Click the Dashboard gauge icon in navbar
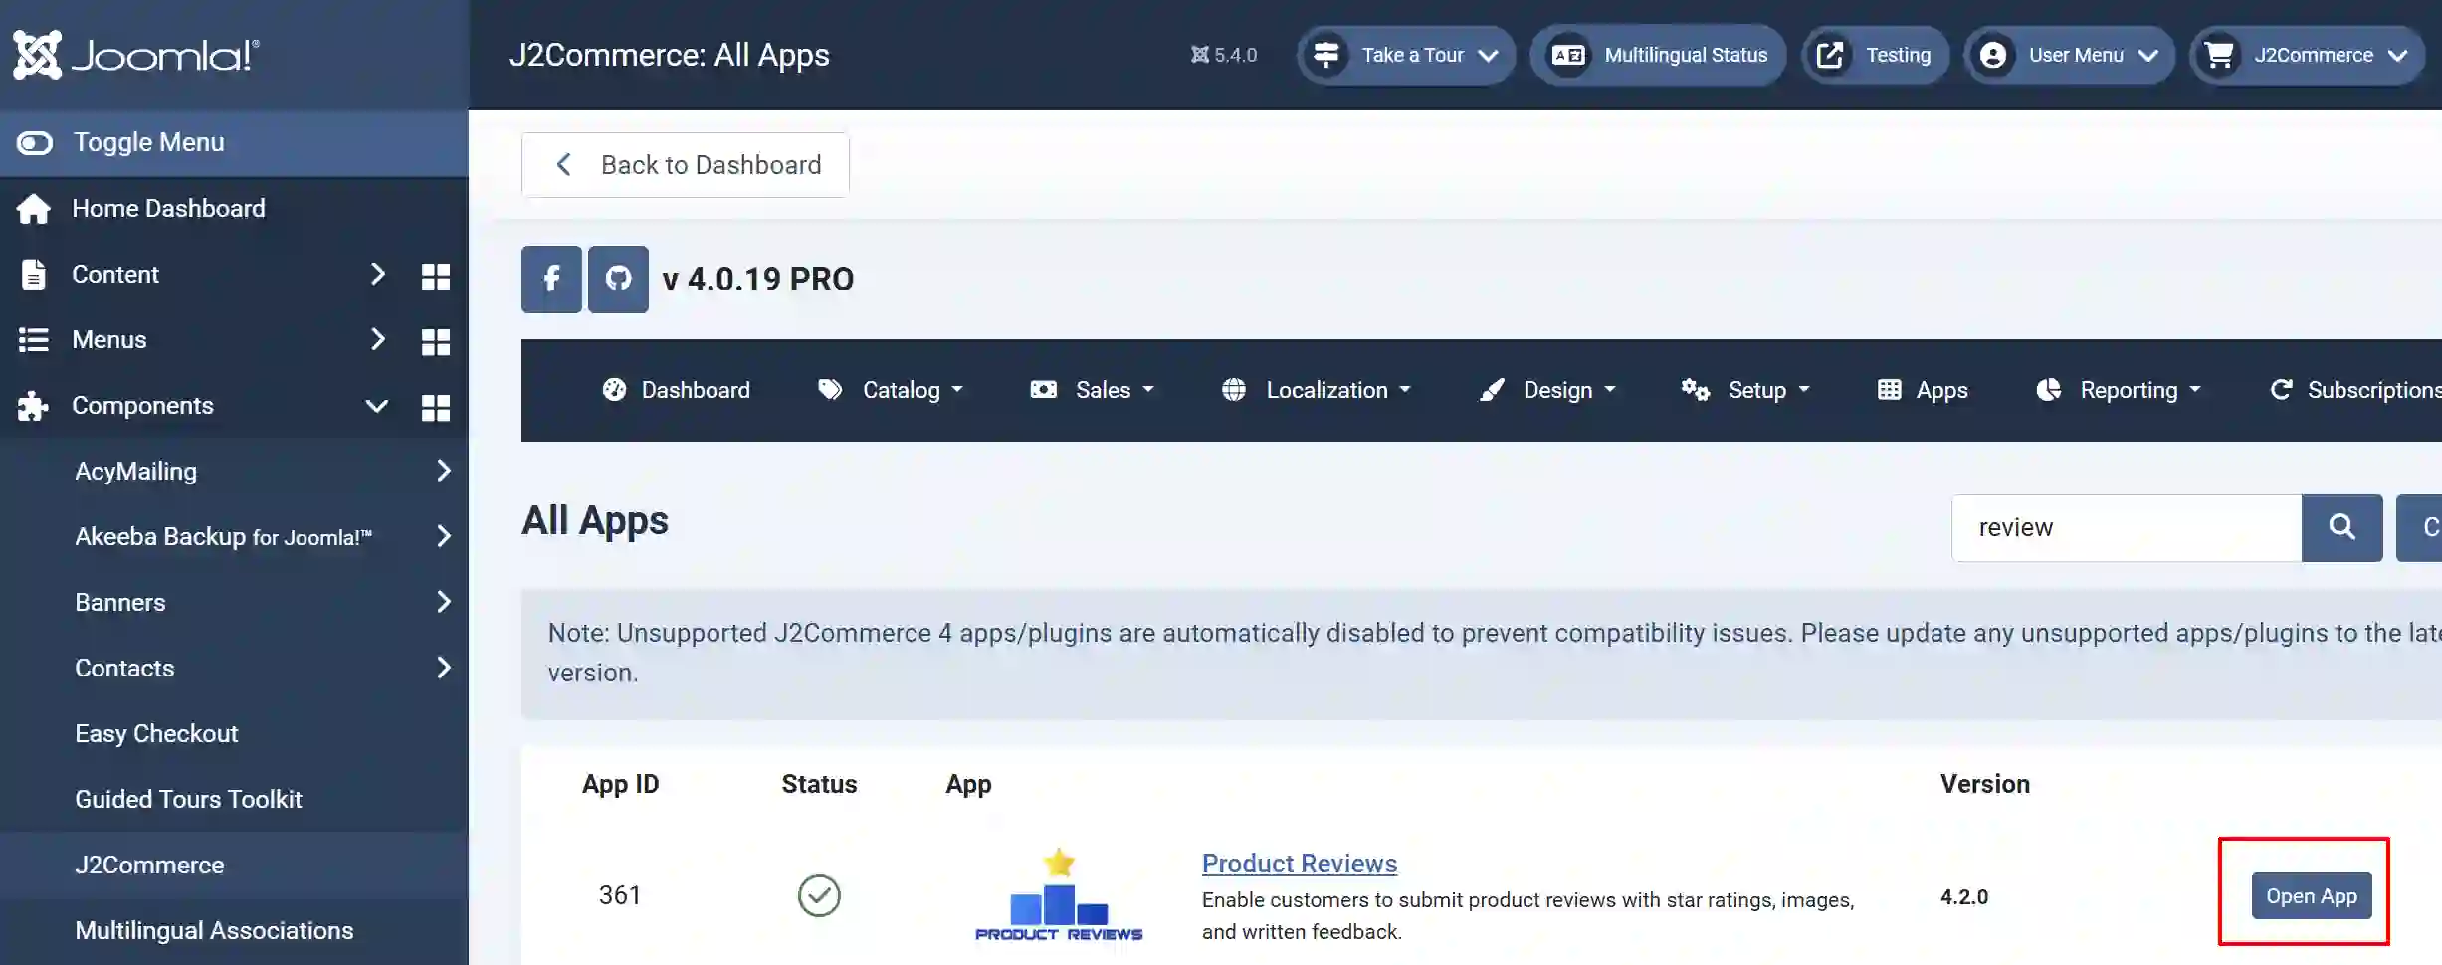 click(x=615, y=390)
